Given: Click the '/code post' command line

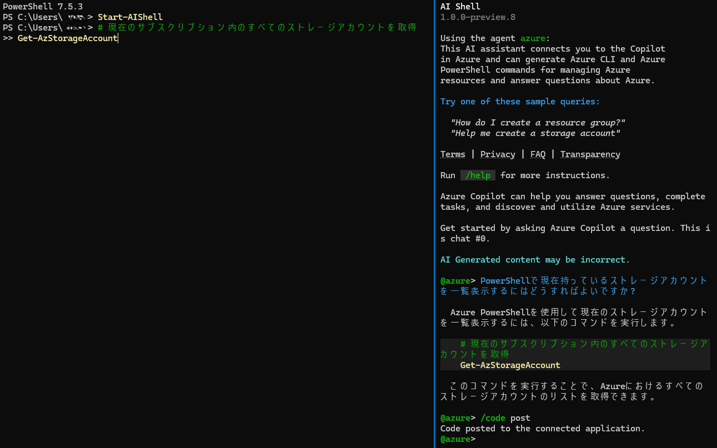Looking at the screenshot, I should coord(505,418).
